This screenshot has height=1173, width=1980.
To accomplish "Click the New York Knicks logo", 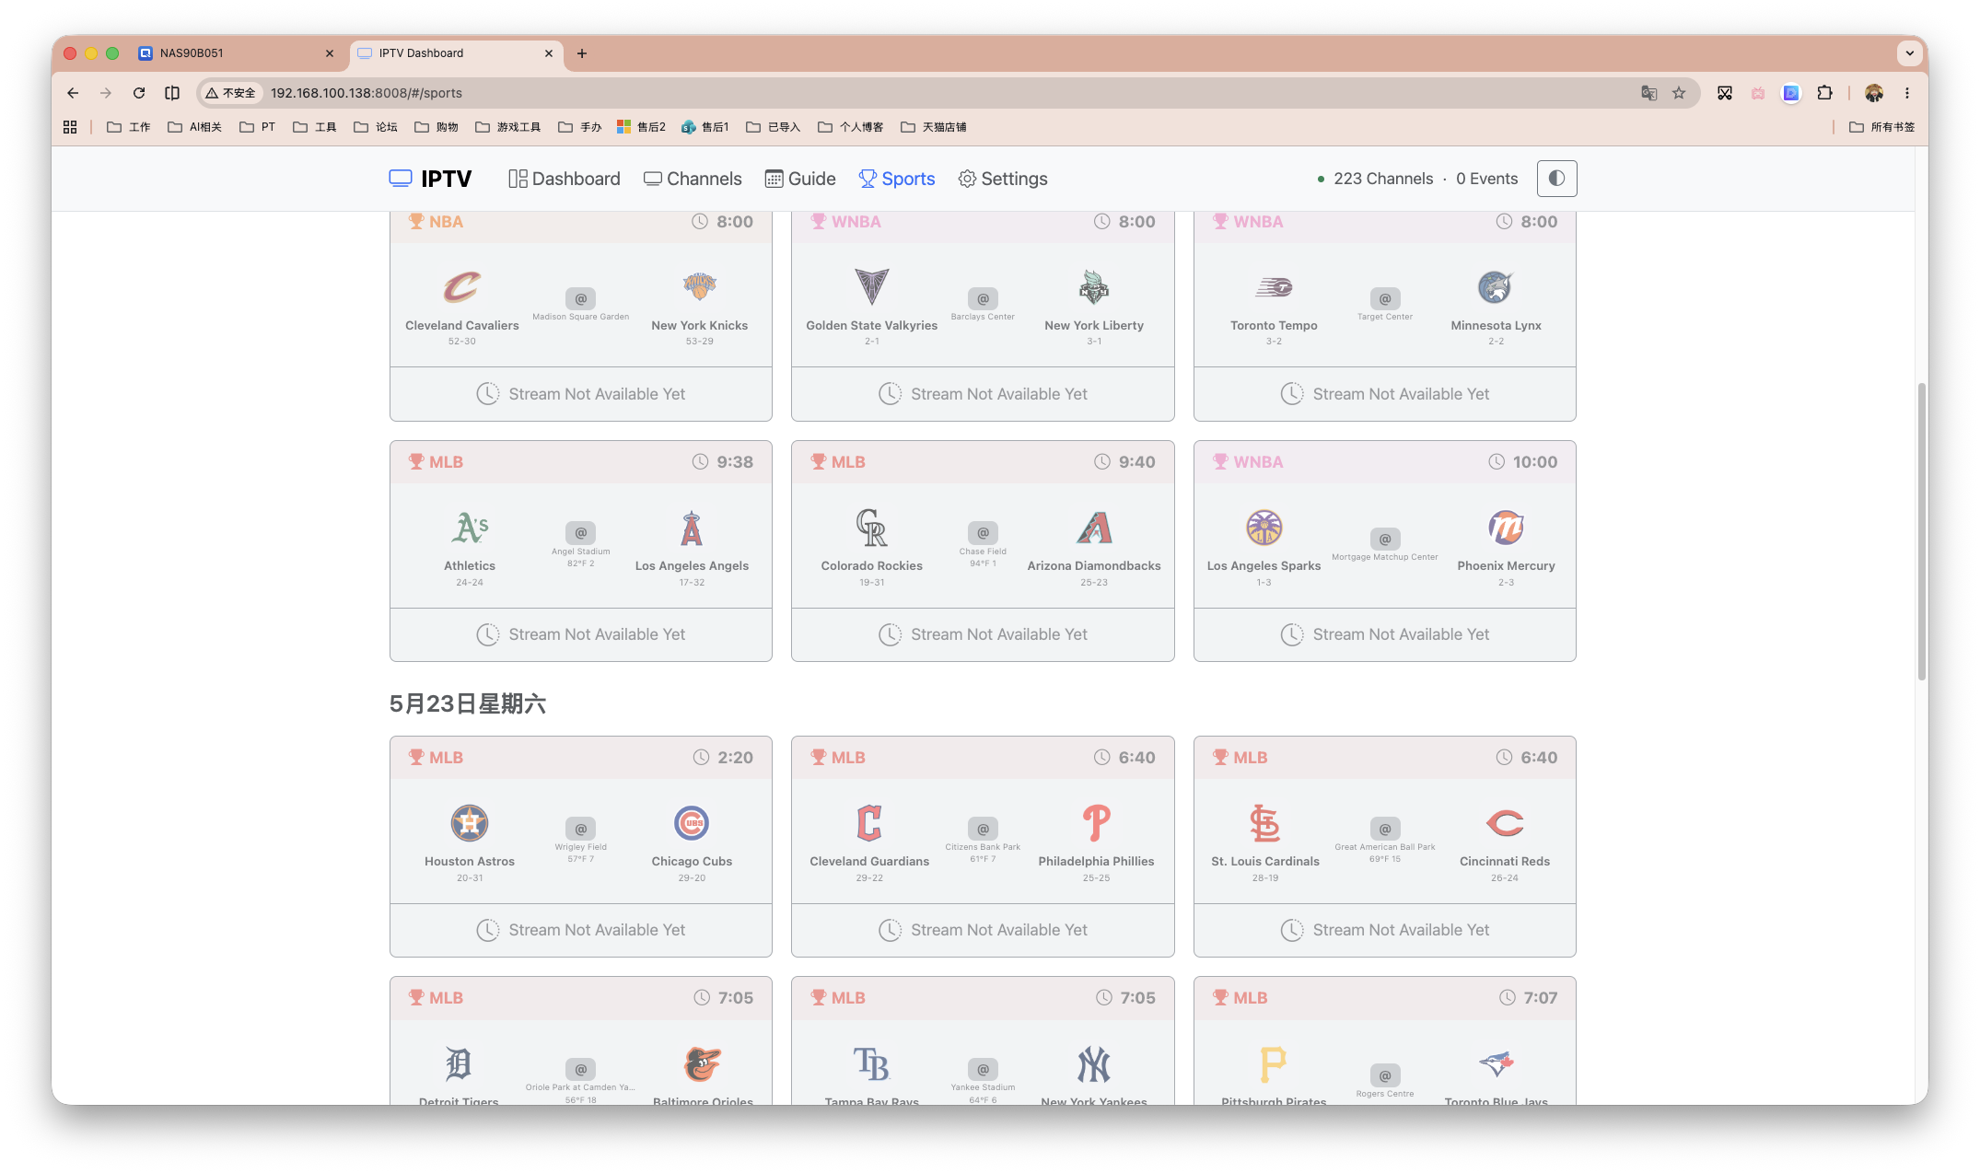I will click(x=700, y=287).
